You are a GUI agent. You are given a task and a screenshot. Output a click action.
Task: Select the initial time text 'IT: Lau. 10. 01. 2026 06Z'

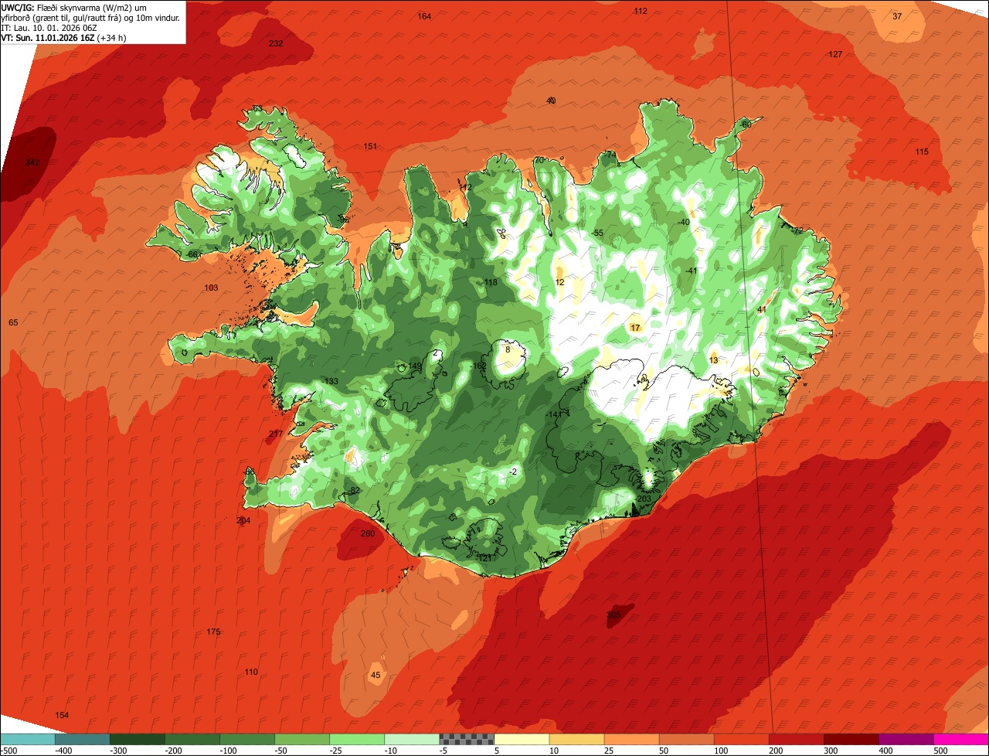49,27
